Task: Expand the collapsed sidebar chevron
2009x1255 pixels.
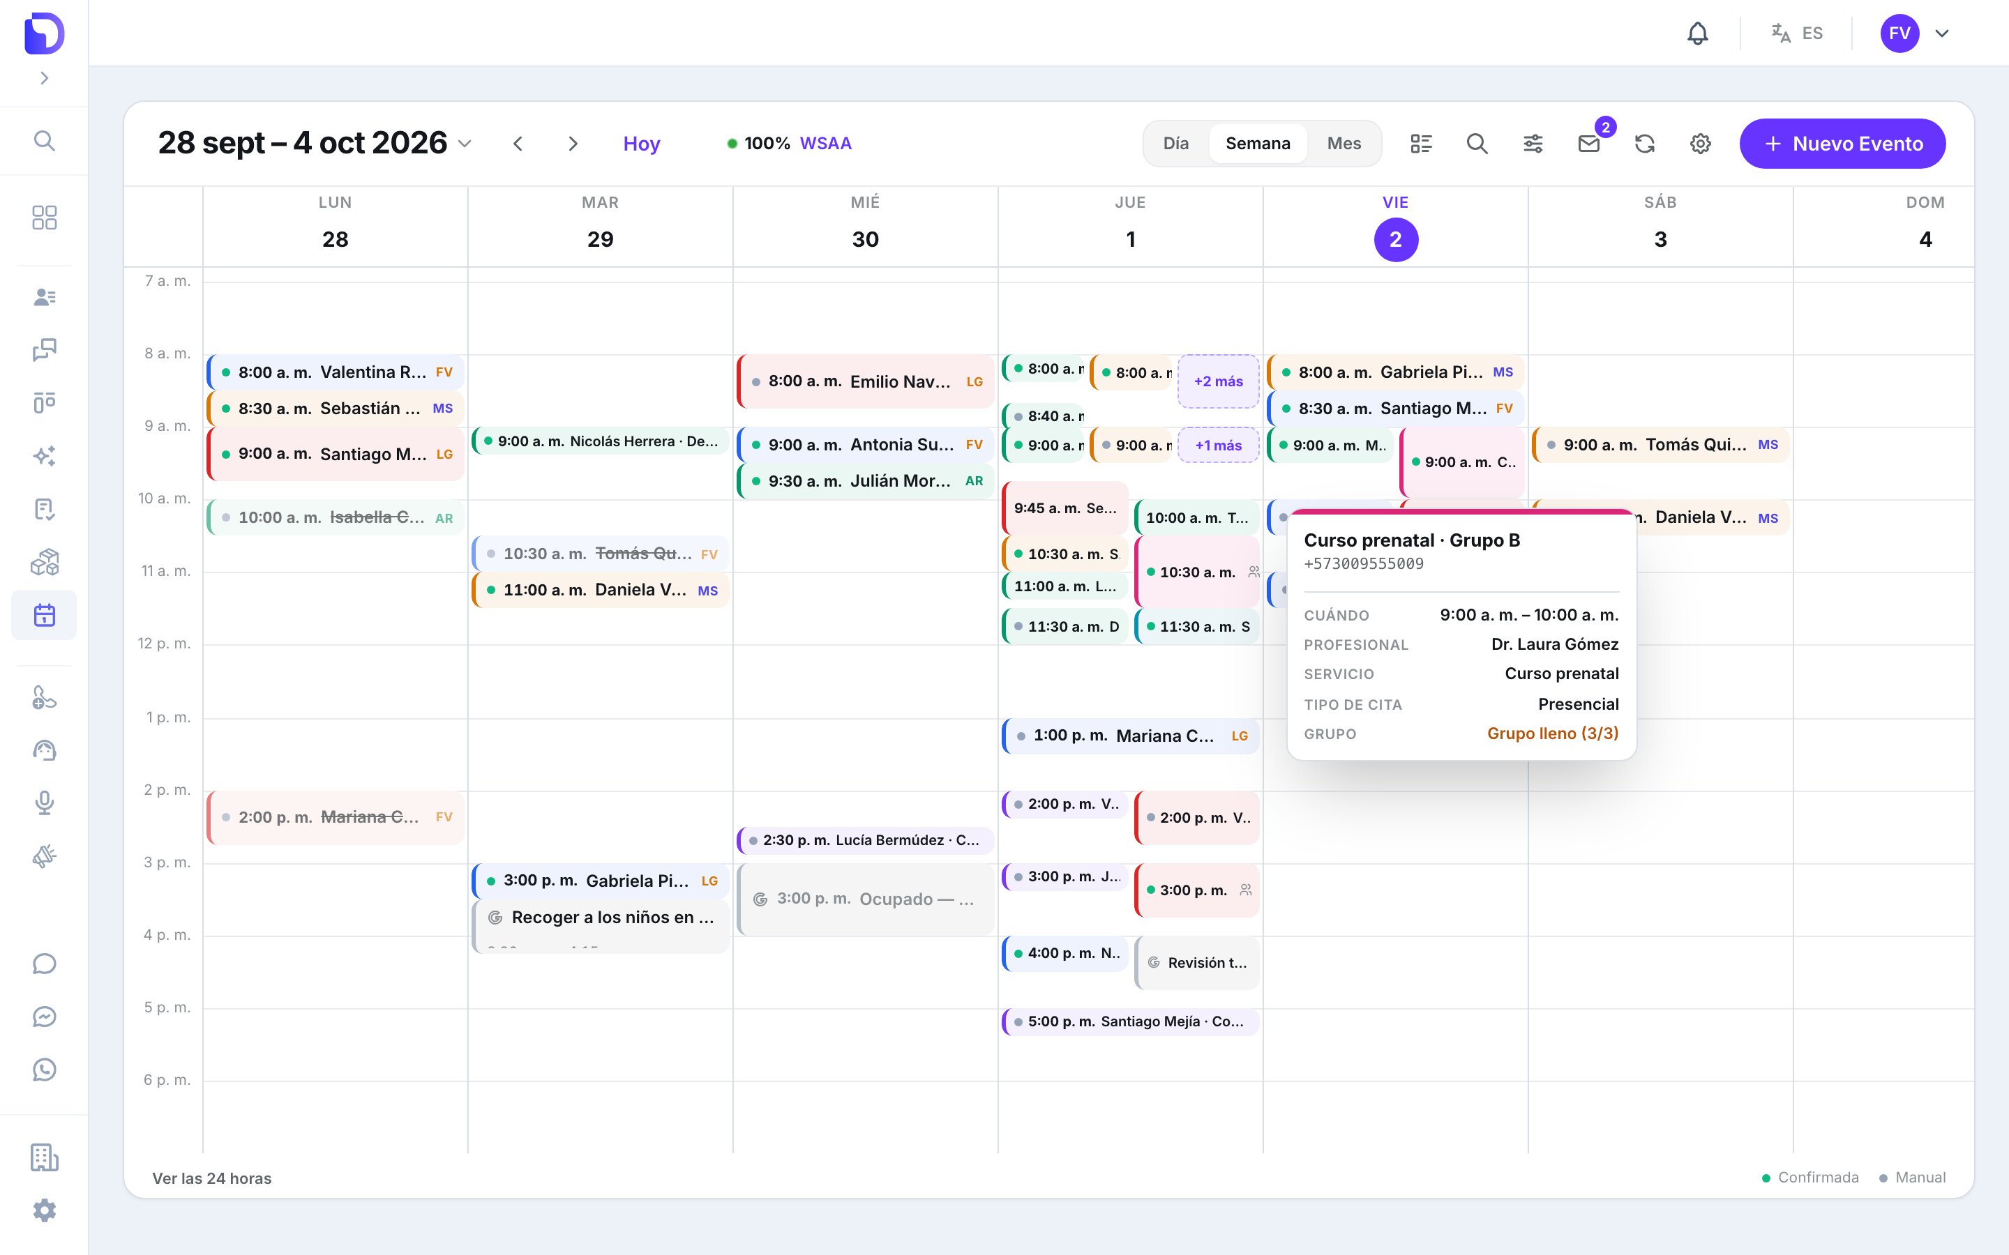Action: [44, 78]
